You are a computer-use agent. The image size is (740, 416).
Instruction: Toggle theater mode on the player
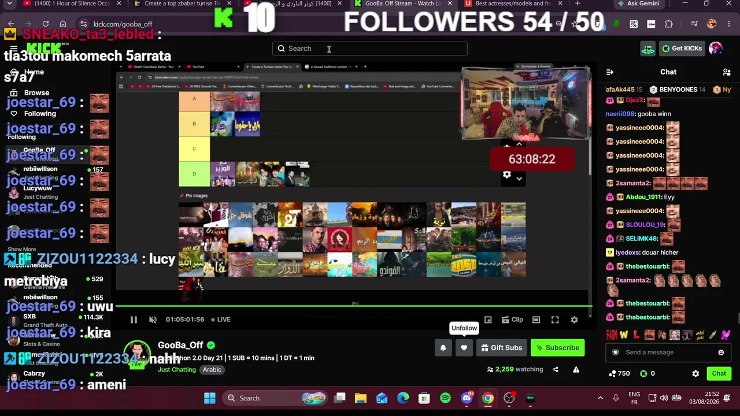[536, 320]
